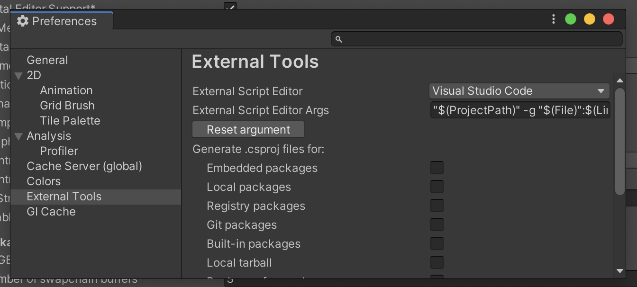Enable the Embedded packages checkbox
637x287 pixels.
click(x=437, y=168)
